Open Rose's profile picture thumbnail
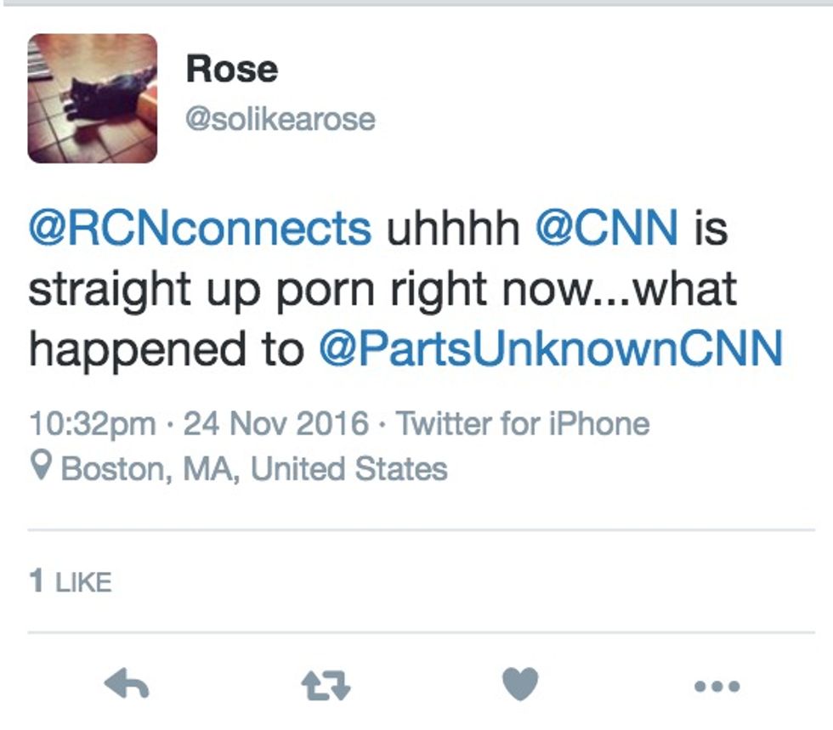 click(92, 98)
